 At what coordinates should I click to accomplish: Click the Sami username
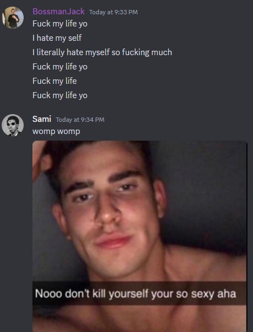click(42, 119)
